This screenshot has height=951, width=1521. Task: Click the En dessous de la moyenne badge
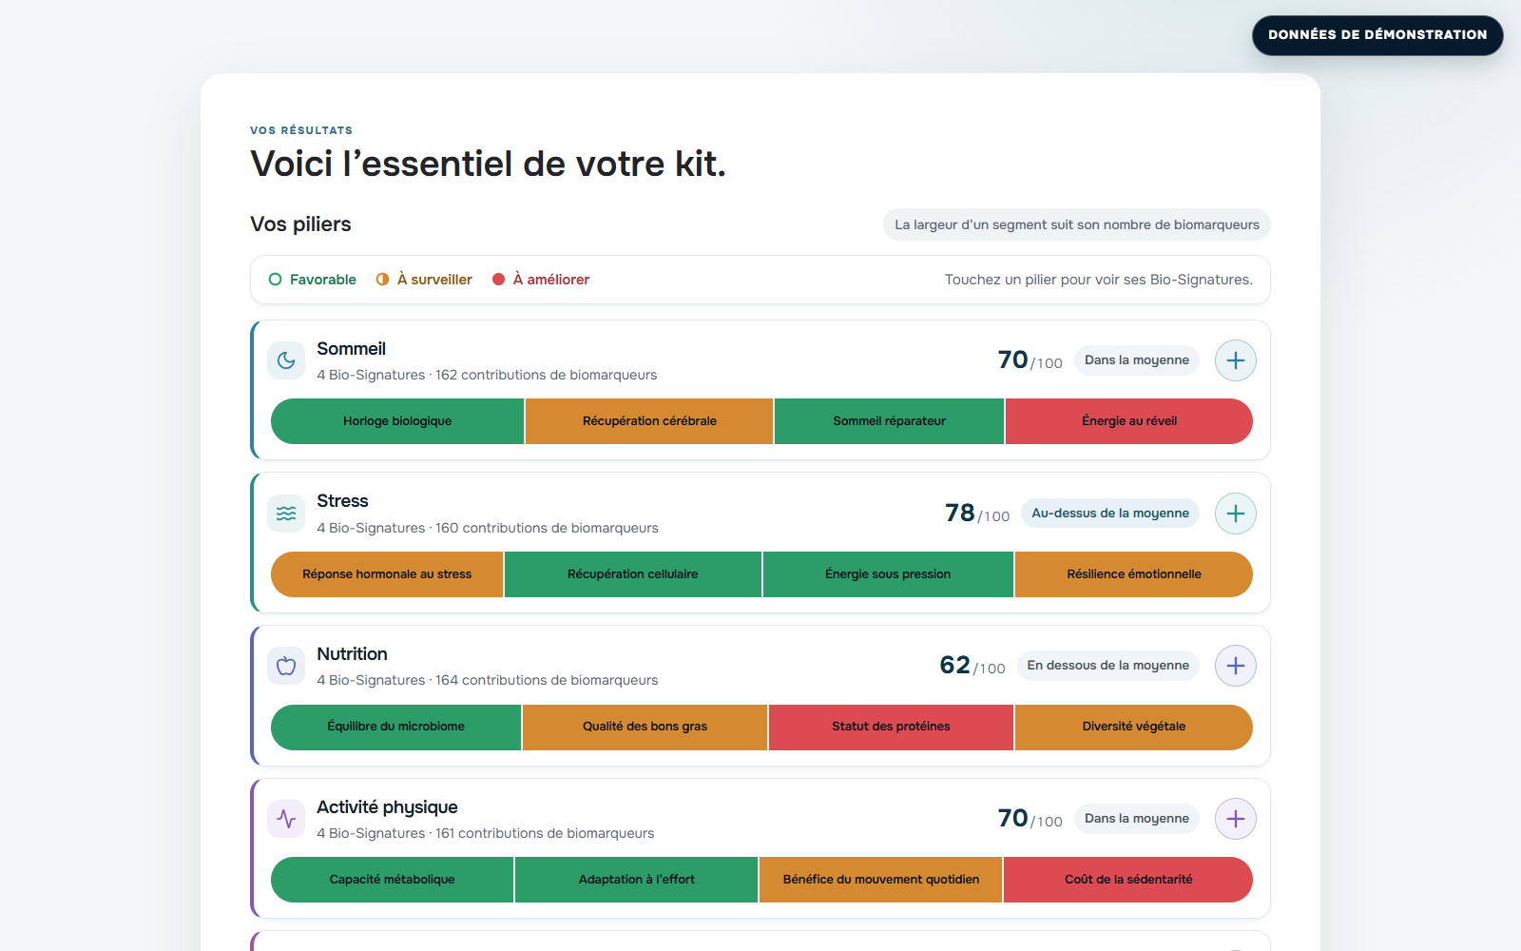(1107, 666)
